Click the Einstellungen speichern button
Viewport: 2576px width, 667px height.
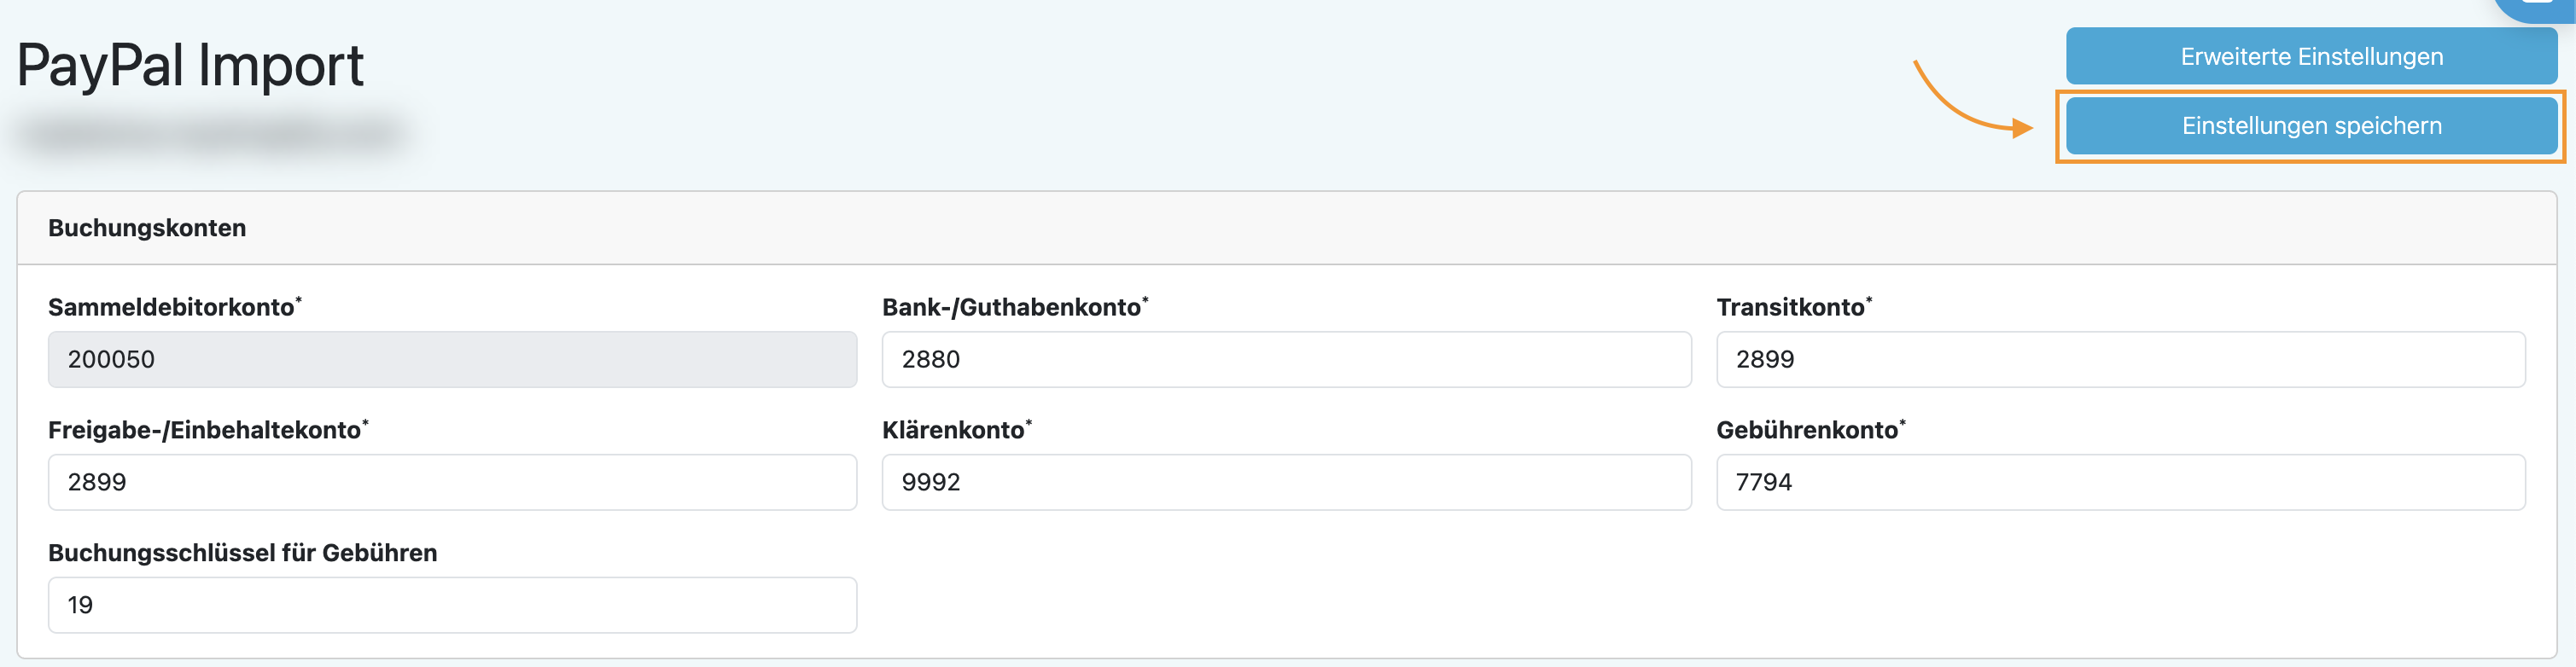[2310, 126]
